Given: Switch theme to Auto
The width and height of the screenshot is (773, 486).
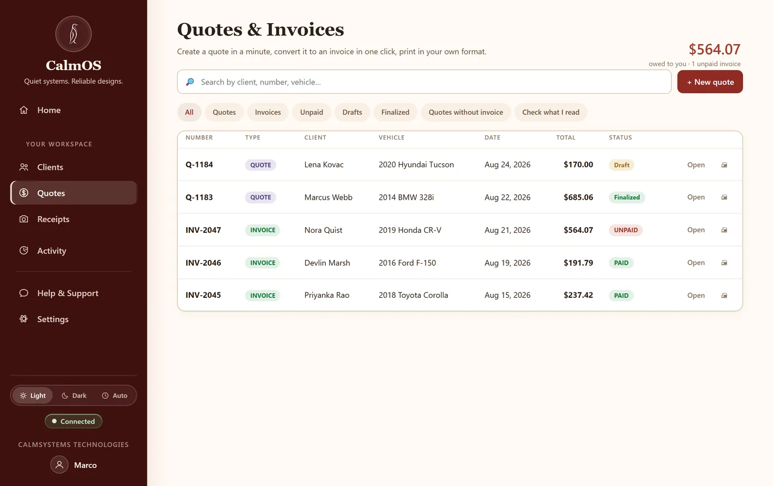Looking at the screenshot, I should 114,396.
